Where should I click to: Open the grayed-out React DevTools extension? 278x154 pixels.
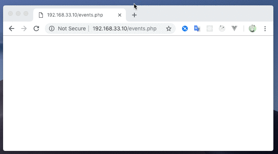tap(210, 28)
